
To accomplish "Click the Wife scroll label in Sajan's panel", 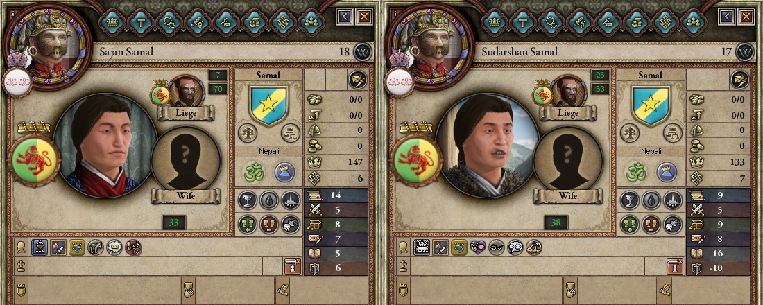I will click(x=185, y=196).
